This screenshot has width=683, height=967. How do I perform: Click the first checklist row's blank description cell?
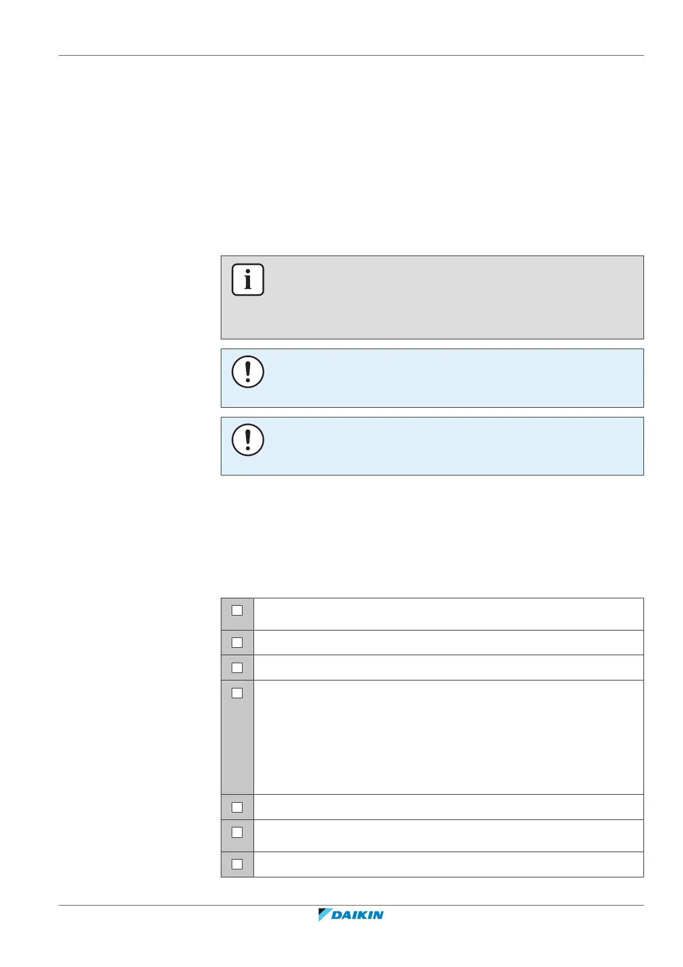[448, 614]
